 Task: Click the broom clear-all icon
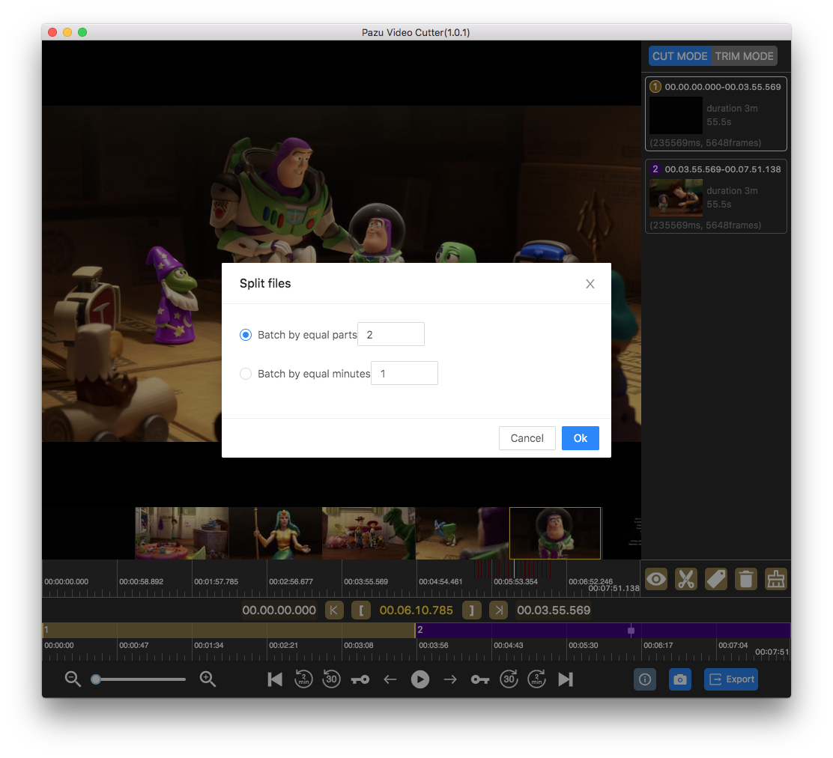click(776, 579)
